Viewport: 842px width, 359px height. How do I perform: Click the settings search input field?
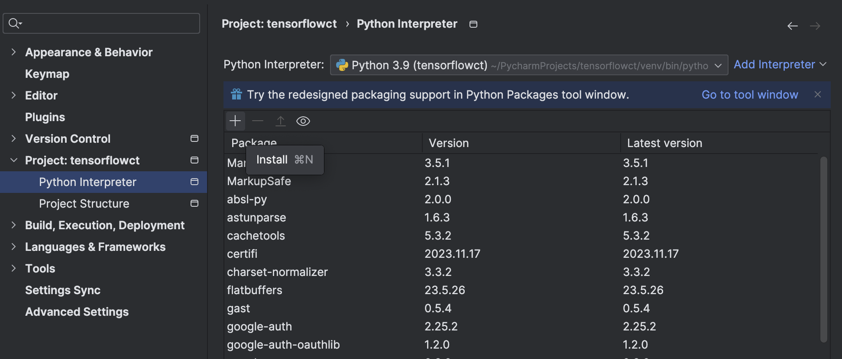point(108,23)
